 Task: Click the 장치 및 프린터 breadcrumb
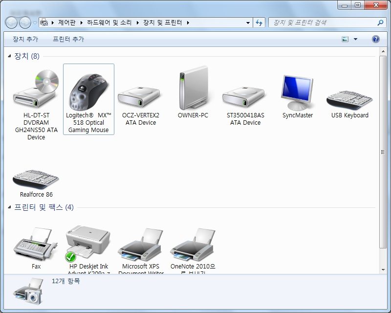[x=162, y=22]
